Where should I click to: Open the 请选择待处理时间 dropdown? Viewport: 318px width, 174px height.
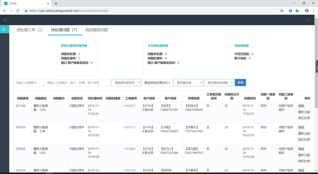point(157,83)
